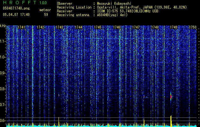Click the kHz axis unit label
Screen dimensions: 200x127
pos(3,26)
